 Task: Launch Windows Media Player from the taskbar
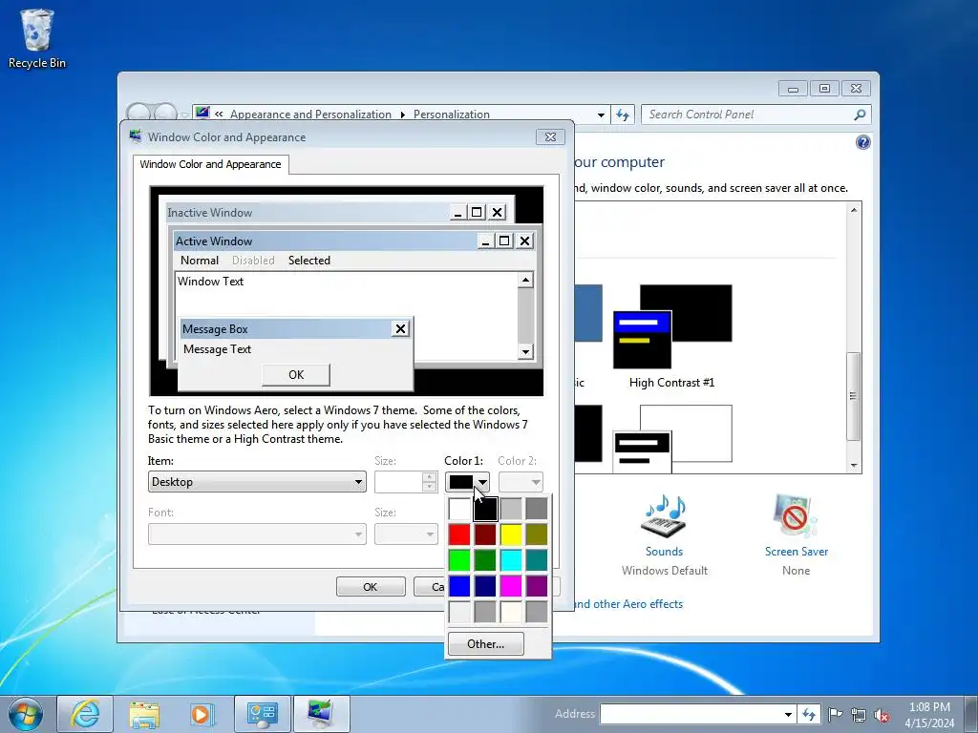coord(202,714)
